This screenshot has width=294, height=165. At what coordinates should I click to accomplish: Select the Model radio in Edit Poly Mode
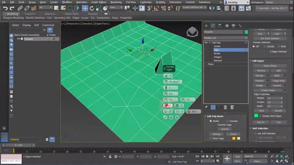(211, 121)
